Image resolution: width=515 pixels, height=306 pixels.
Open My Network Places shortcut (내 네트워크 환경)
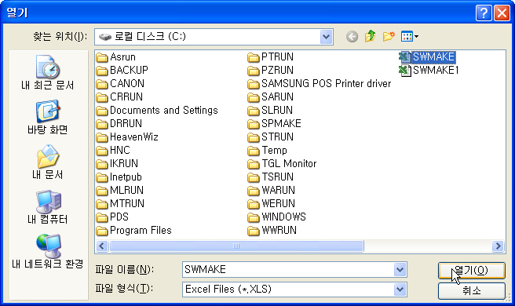click(48, 252)
